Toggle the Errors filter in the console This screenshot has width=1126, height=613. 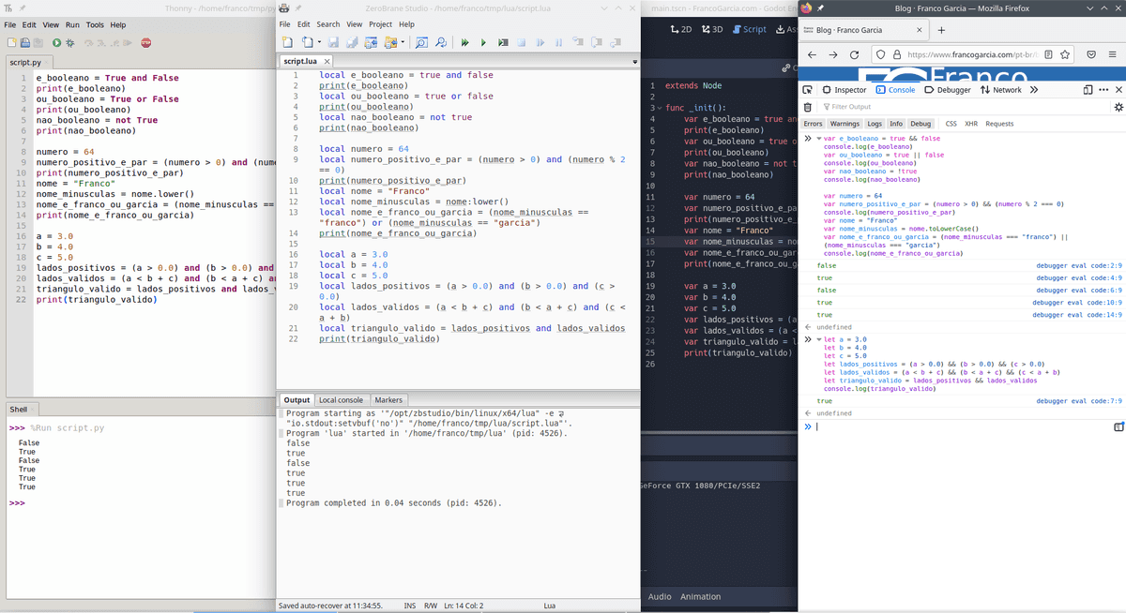813,124
